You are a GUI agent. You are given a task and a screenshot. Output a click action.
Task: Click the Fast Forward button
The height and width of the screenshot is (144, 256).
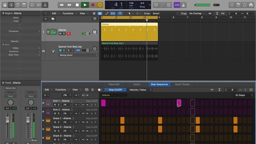69,5
